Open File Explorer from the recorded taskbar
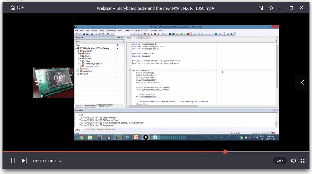 click(90, 137)
